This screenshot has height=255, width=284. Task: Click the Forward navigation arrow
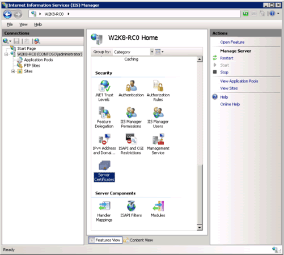[x=18, y=14]
